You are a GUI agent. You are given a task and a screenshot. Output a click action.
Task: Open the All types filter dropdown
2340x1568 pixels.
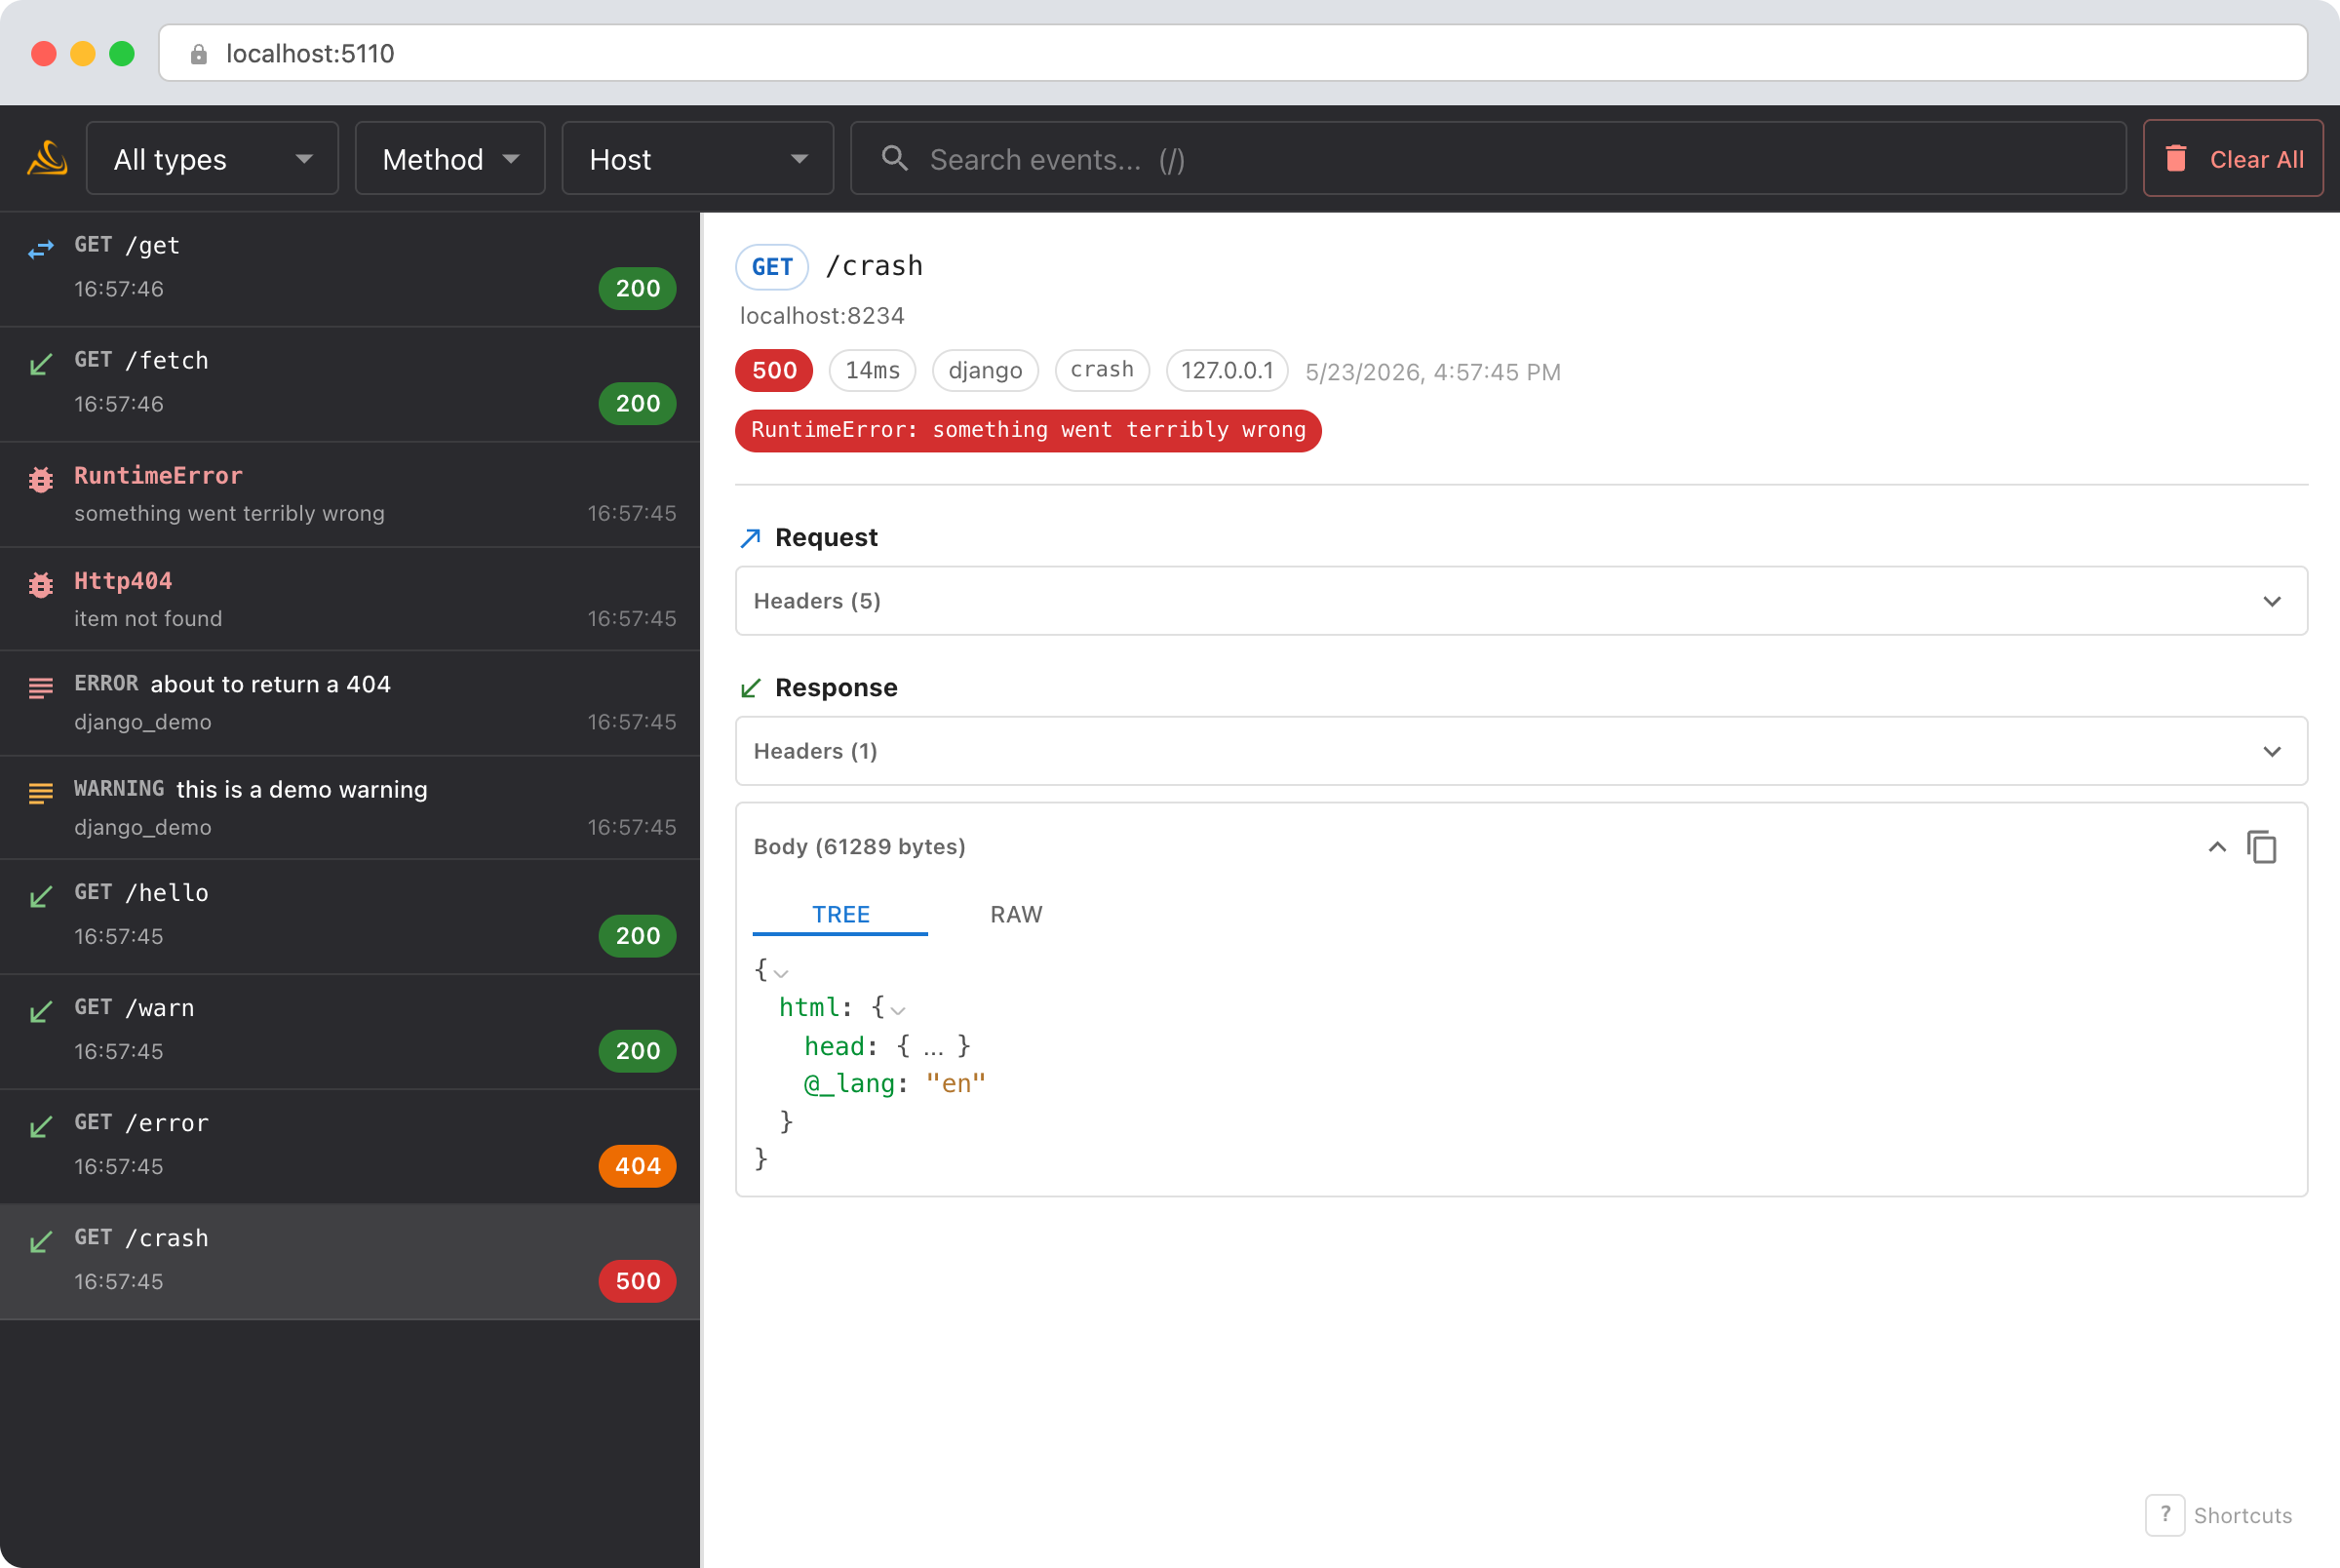212,158
